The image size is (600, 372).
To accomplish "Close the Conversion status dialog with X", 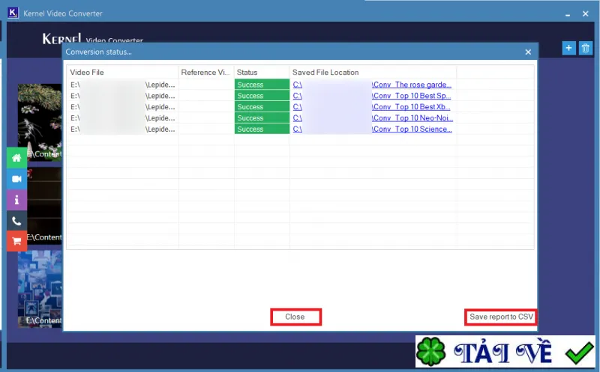I will [528, 52].
